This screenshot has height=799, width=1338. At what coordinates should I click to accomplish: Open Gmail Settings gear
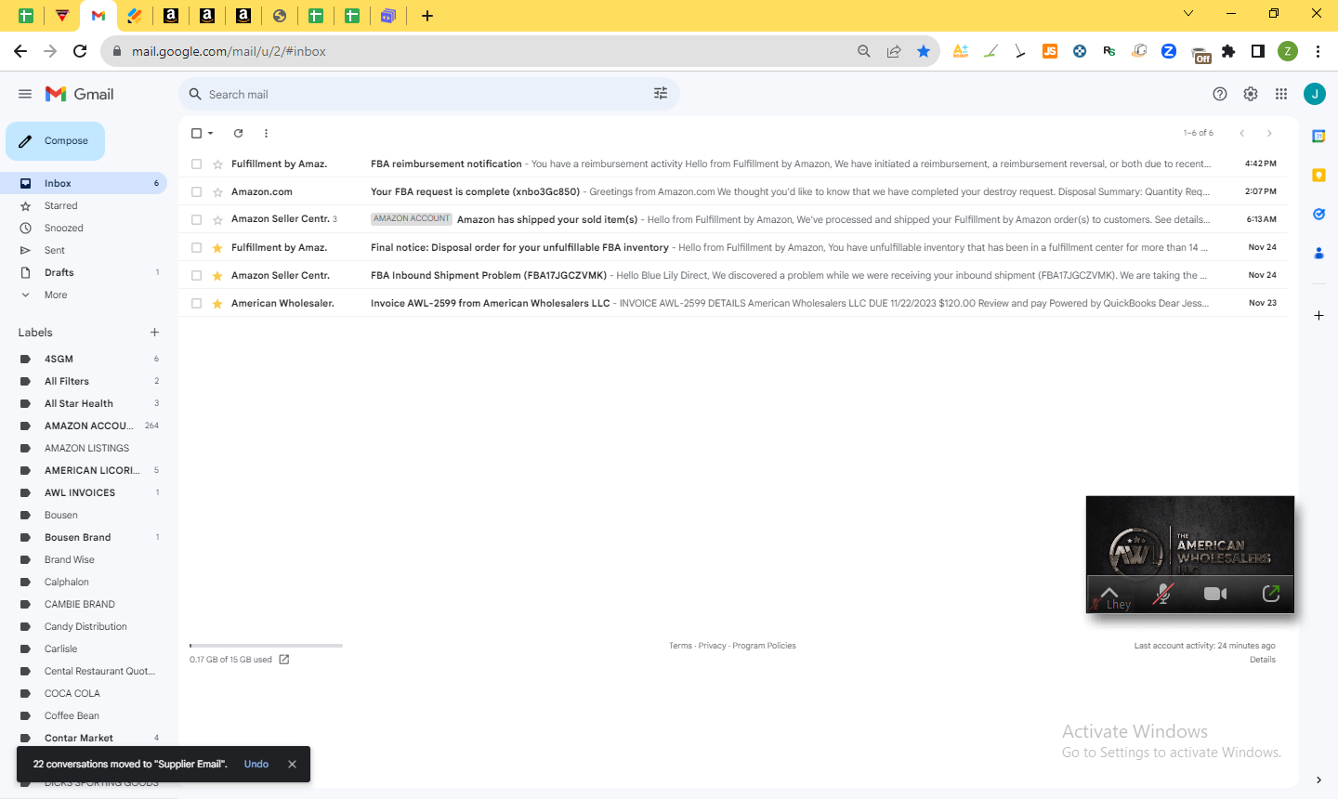tap(1251, 94)
